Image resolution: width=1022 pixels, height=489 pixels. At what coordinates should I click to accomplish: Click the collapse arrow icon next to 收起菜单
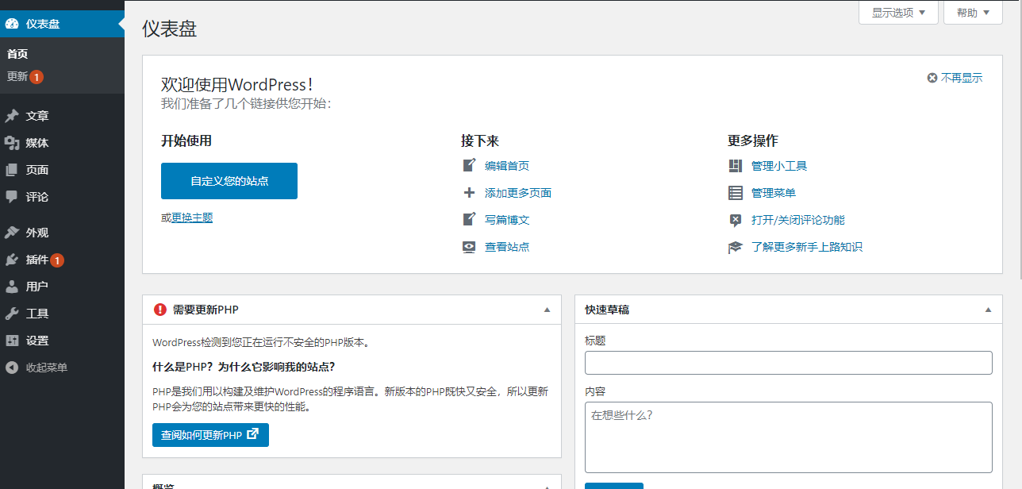point(12,368)
